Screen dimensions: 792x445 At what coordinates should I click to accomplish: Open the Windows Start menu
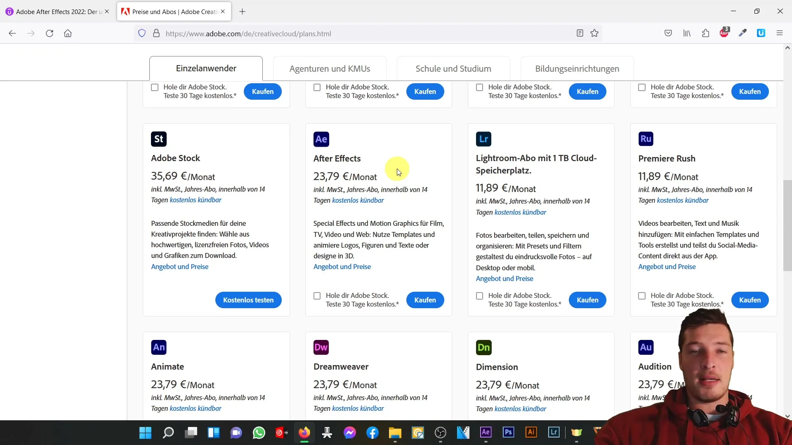[145, 433]
